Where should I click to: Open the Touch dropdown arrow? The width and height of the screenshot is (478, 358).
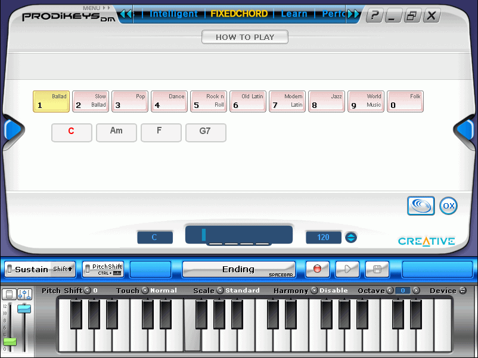pyautogui.click(x=145, y=290)
